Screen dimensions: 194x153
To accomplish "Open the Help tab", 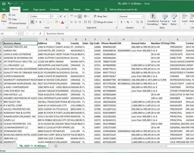I will 97,10.
